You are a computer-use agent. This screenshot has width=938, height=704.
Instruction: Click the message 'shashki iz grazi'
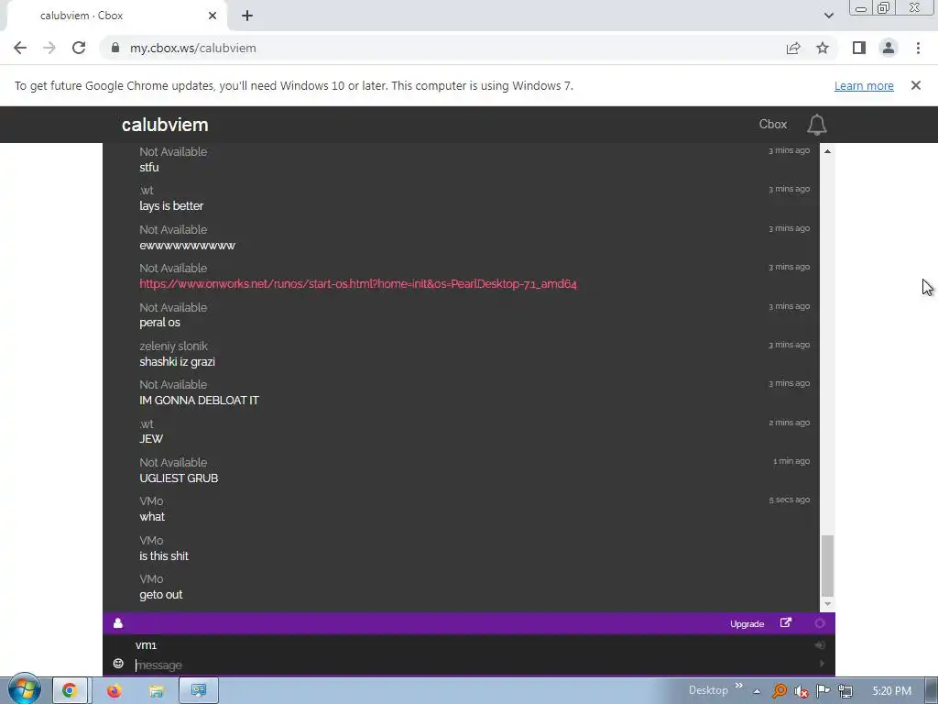[x=177, y=361]
